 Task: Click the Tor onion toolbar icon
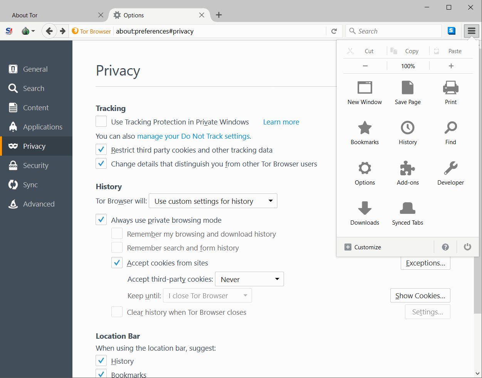pos(26,31)
